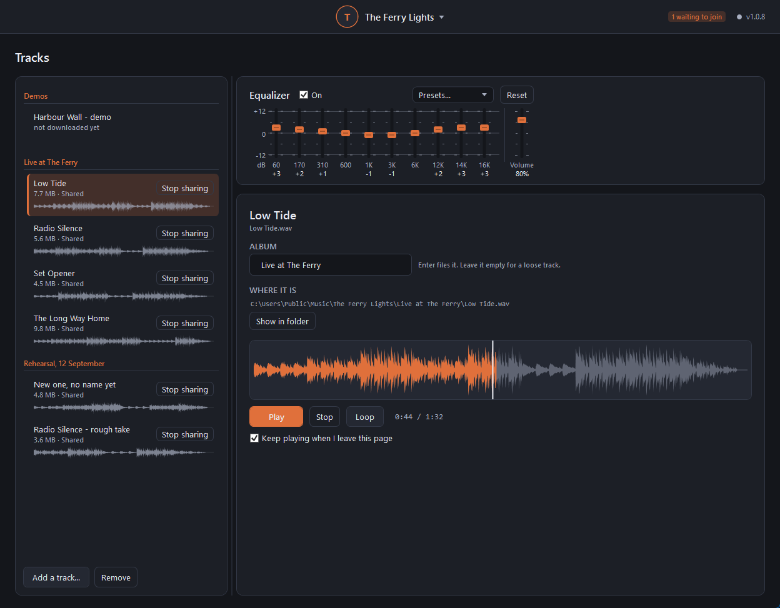Viewport: 780px width, 608px height.
Task: Stop sharing 'Radio Silence - rough take'
Action: (185, 434)
